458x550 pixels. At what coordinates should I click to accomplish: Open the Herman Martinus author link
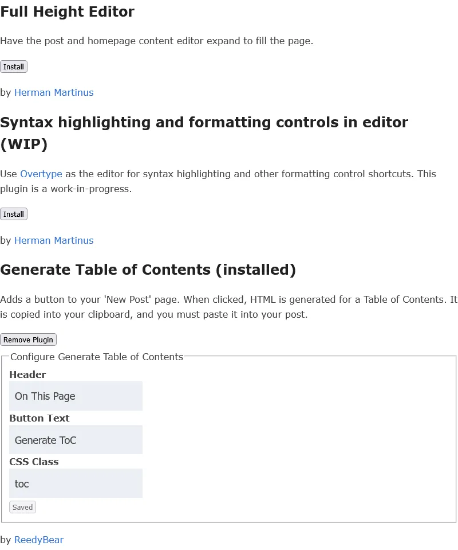click(54, 92)
